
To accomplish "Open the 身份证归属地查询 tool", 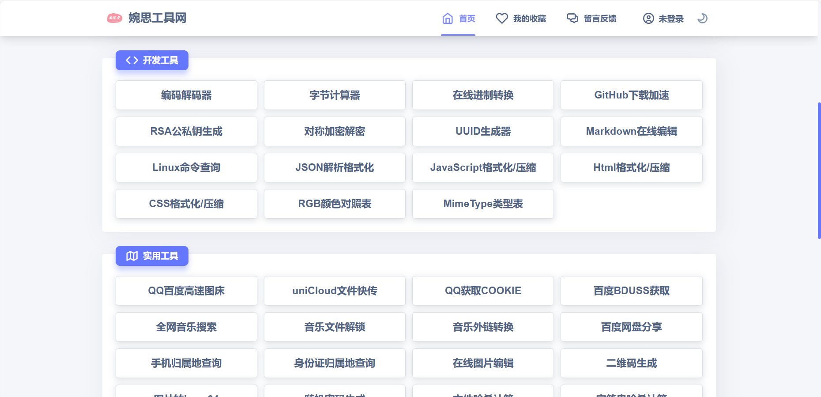I will pos(335,363).
